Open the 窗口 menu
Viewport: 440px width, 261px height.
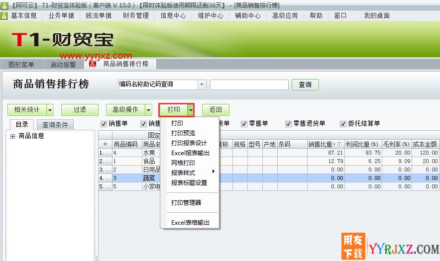point(340,16)
